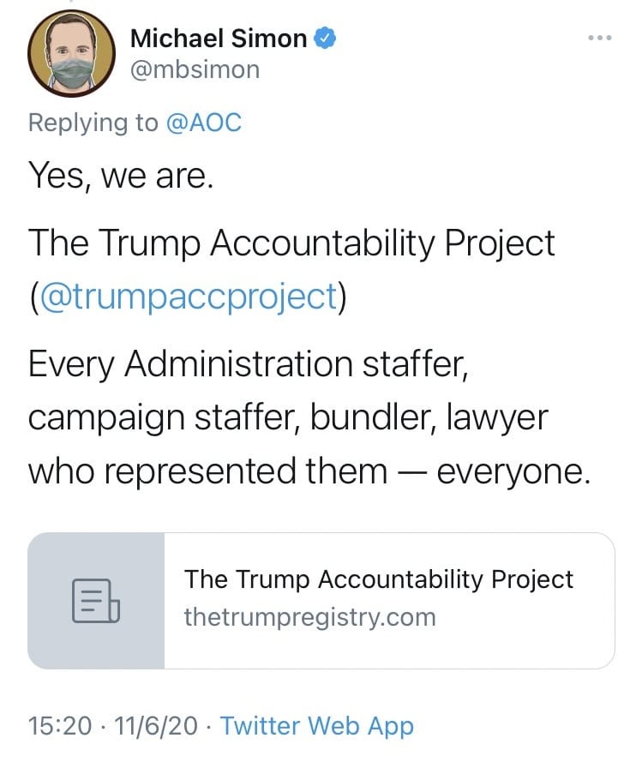Image resolution: width=636 pixels, height=762 pixels.
Task: Open the Twitter Web App source link
Action: coord(316,726)
